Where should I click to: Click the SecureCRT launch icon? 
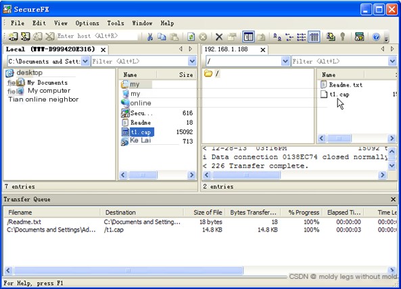click(359, 37)
